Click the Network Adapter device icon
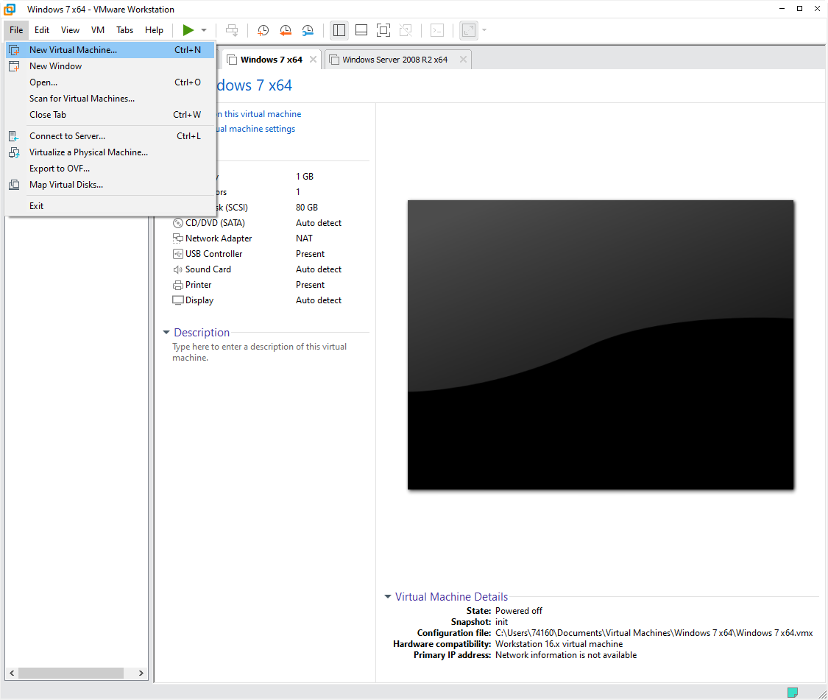Screen dimensions: 828x700 [178, 238]
